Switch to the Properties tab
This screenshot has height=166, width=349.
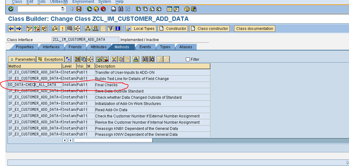(x=25, y=47)
